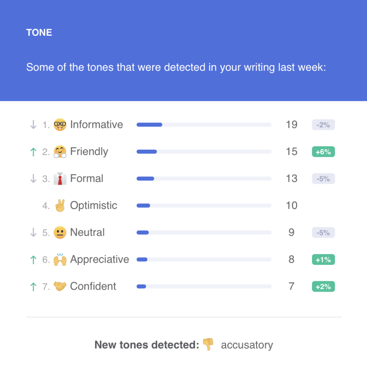This screenshot has width=367, height=370.
Task: Click the TONE heading
Action: (x=39, y=33)
